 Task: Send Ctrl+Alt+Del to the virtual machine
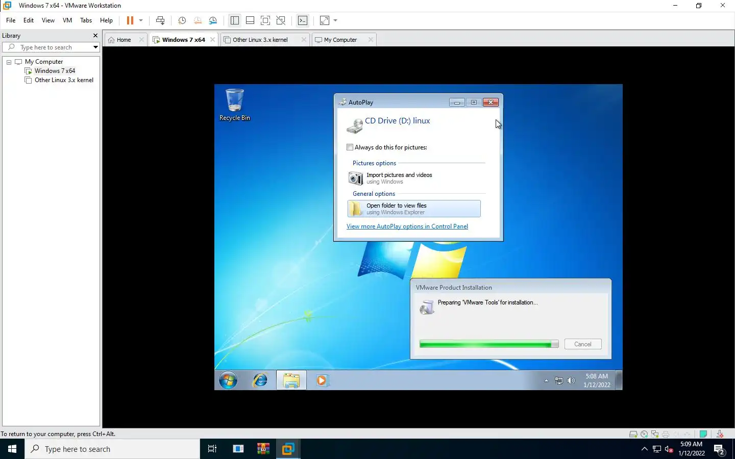click(160, 20)
